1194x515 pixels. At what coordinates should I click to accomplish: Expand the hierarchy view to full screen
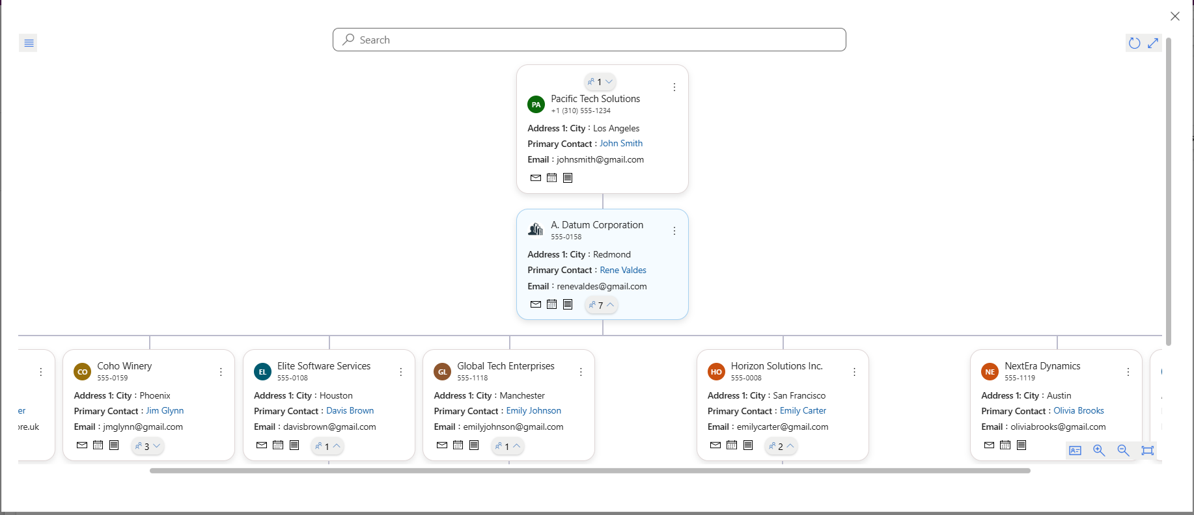tap(1153, 43)
